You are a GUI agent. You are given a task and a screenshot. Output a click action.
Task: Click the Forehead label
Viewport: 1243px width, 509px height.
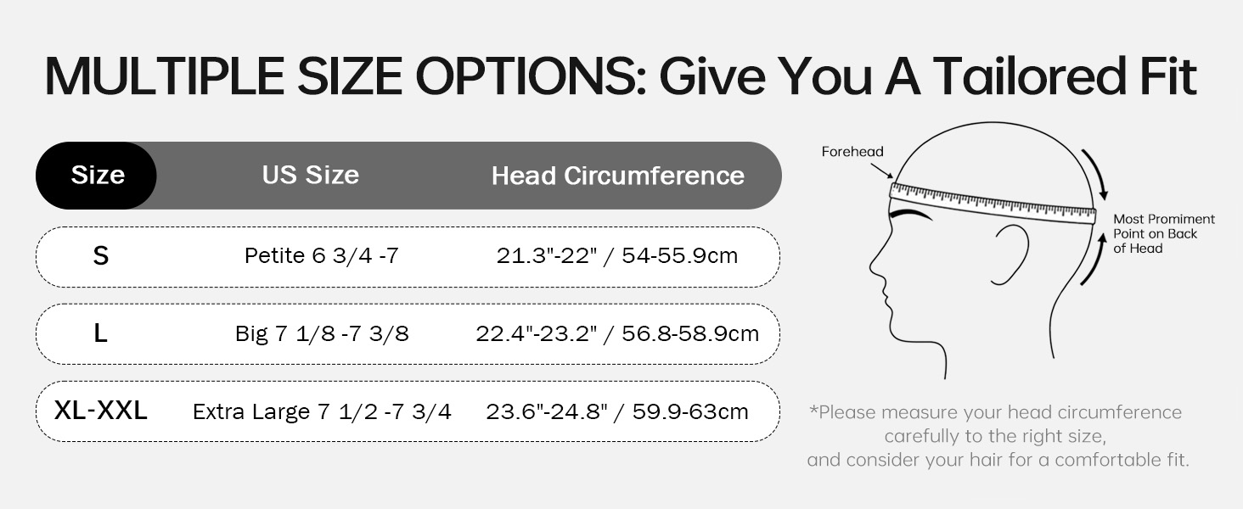(852, 152)
